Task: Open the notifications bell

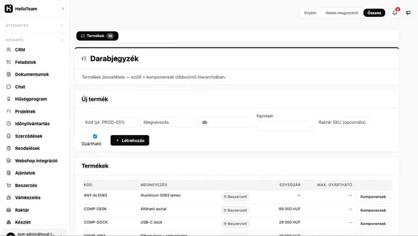Action: pyautogui.click(x=394, y=13)
